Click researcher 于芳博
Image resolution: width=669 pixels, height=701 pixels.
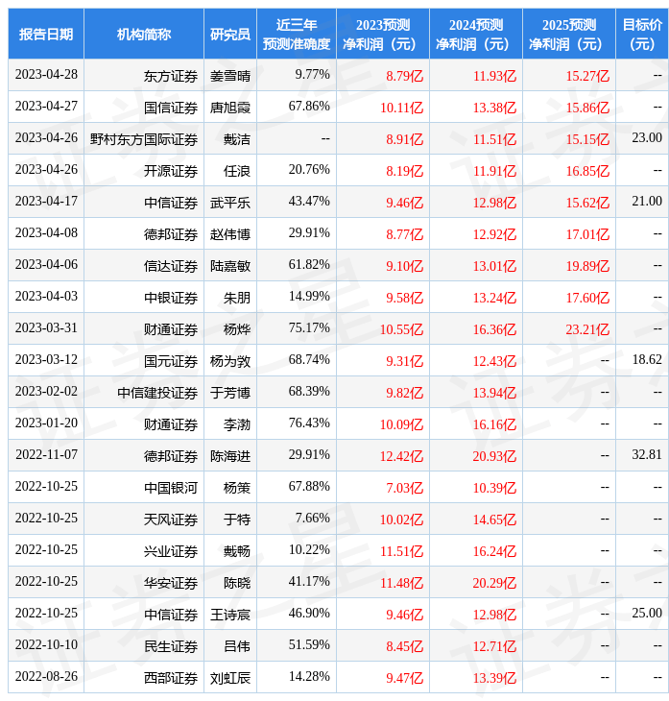tap(229, 393)
